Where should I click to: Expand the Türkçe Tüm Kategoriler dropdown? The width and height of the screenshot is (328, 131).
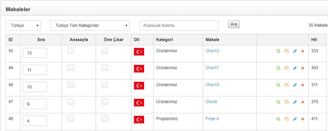point(90,26)
